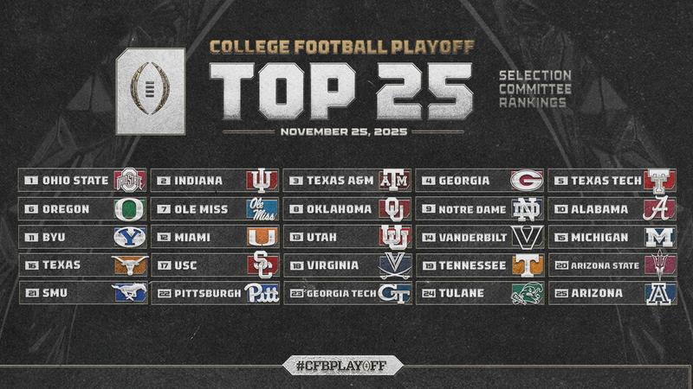Click the College Football Playoff trophy logo
This screenshot has height=389, width=693.
(150, 90)
